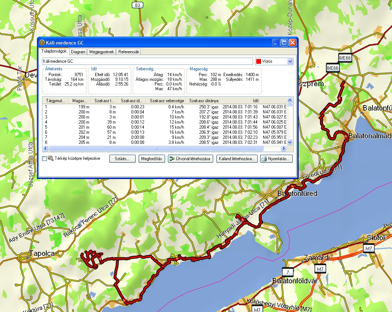
Task: Open the Megjegyzések tab
Action: click(x=101, y=52)
